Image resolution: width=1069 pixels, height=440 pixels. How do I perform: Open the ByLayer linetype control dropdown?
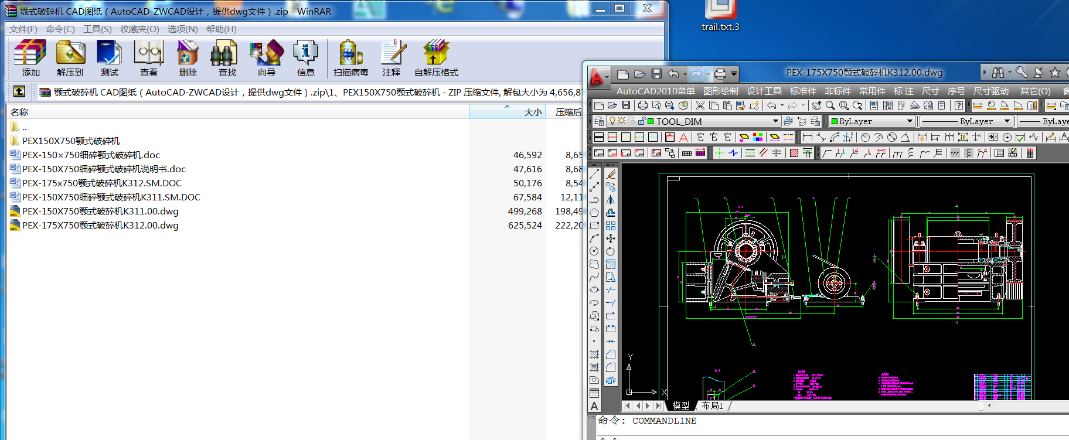click(1007, 121)
